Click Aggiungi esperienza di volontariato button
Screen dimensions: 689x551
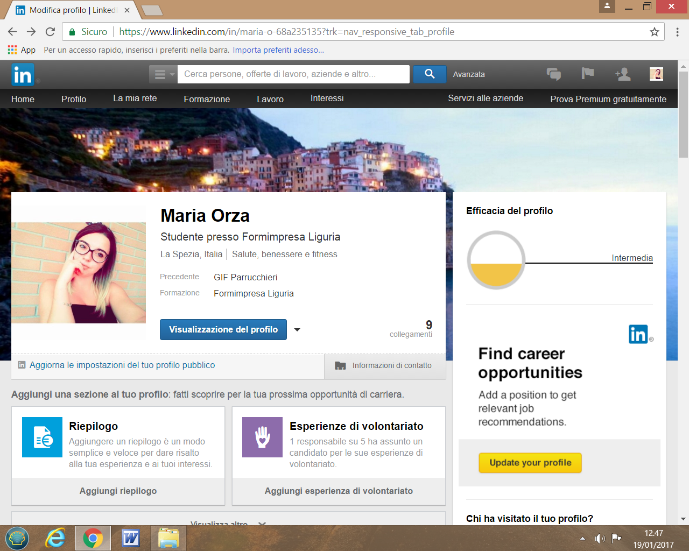click(x=339, y=491)
